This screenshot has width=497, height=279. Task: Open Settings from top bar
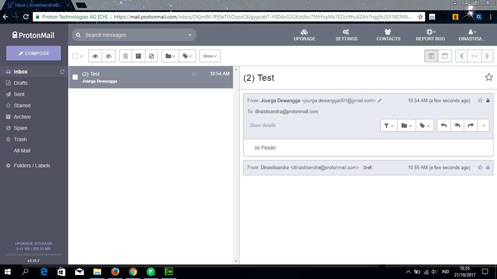click(x=346, y=35)
